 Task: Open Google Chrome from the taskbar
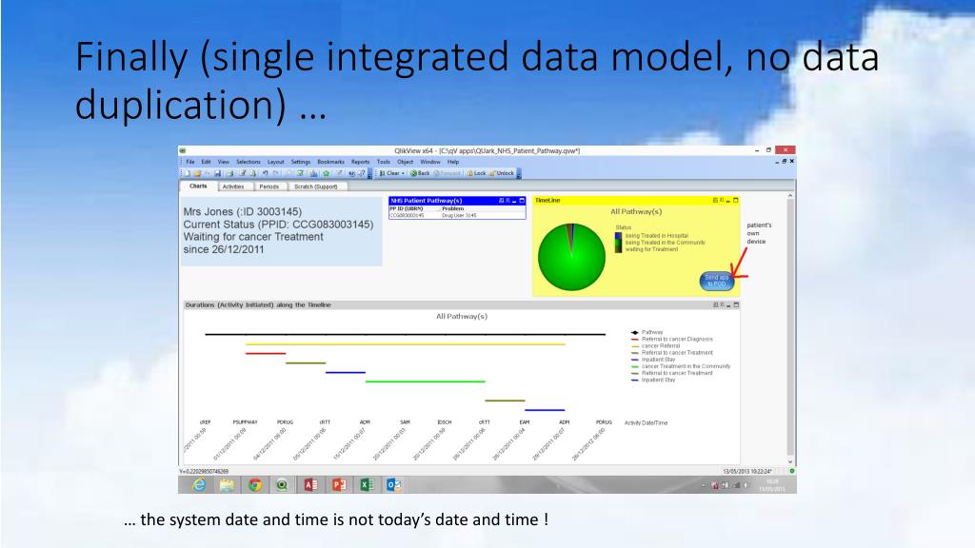pyautogui.click(x=255, y=484)
